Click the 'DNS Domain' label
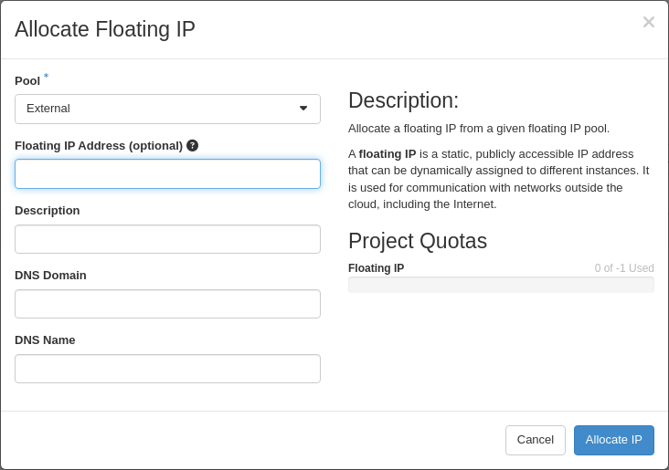Screen dimensions: 669x470 pos(50,276)
